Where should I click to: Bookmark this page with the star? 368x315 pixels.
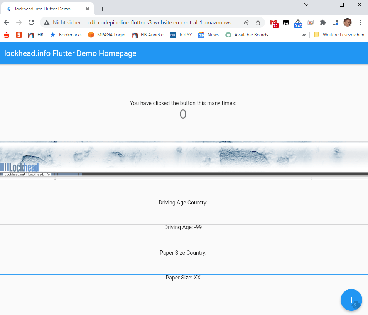258,22
